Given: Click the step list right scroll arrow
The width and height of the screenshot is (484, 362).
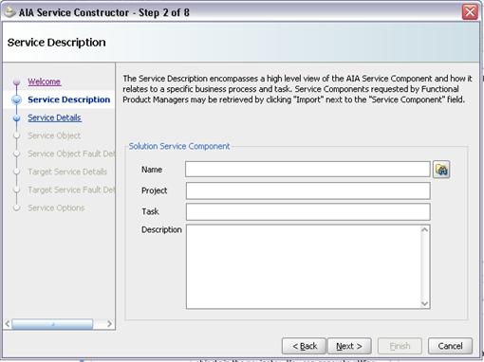Looking at the screenshot, I should [x=109, y=324].
